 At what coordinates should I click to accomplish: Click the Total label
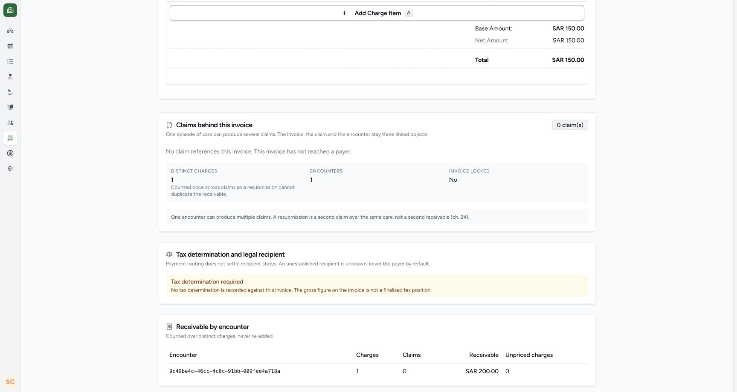click(x=482, y=60)
